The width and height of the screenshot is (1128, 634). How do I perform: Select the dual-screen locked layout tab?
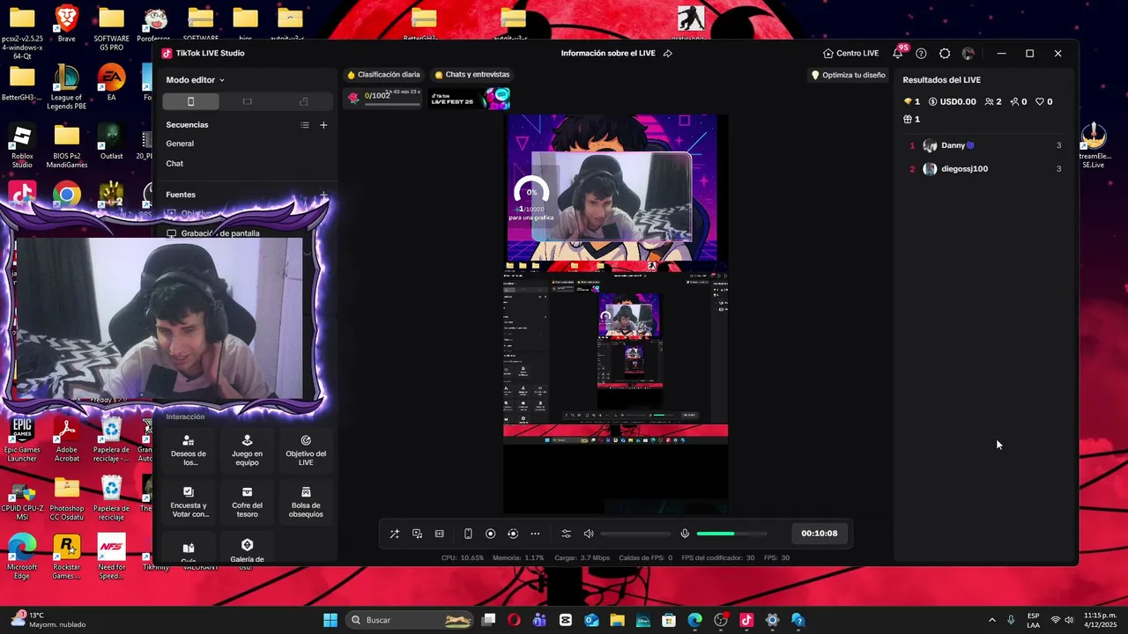(x=304, y=102)
